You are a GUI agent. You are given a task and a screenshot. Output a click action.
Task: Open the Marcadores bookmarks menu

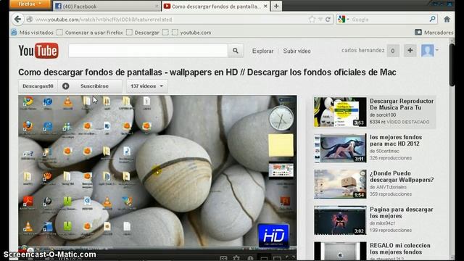[x=434, y=32]
